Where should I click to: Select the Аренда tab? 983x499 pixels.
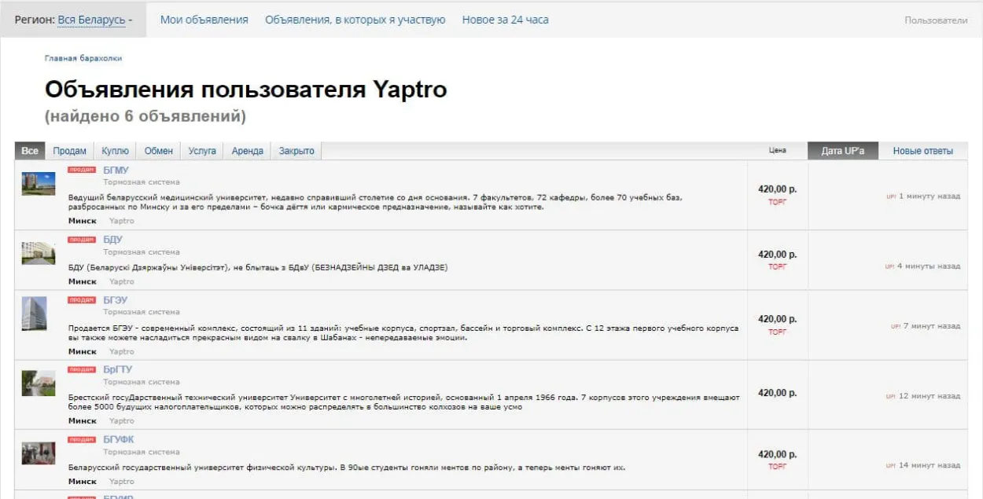248,151
